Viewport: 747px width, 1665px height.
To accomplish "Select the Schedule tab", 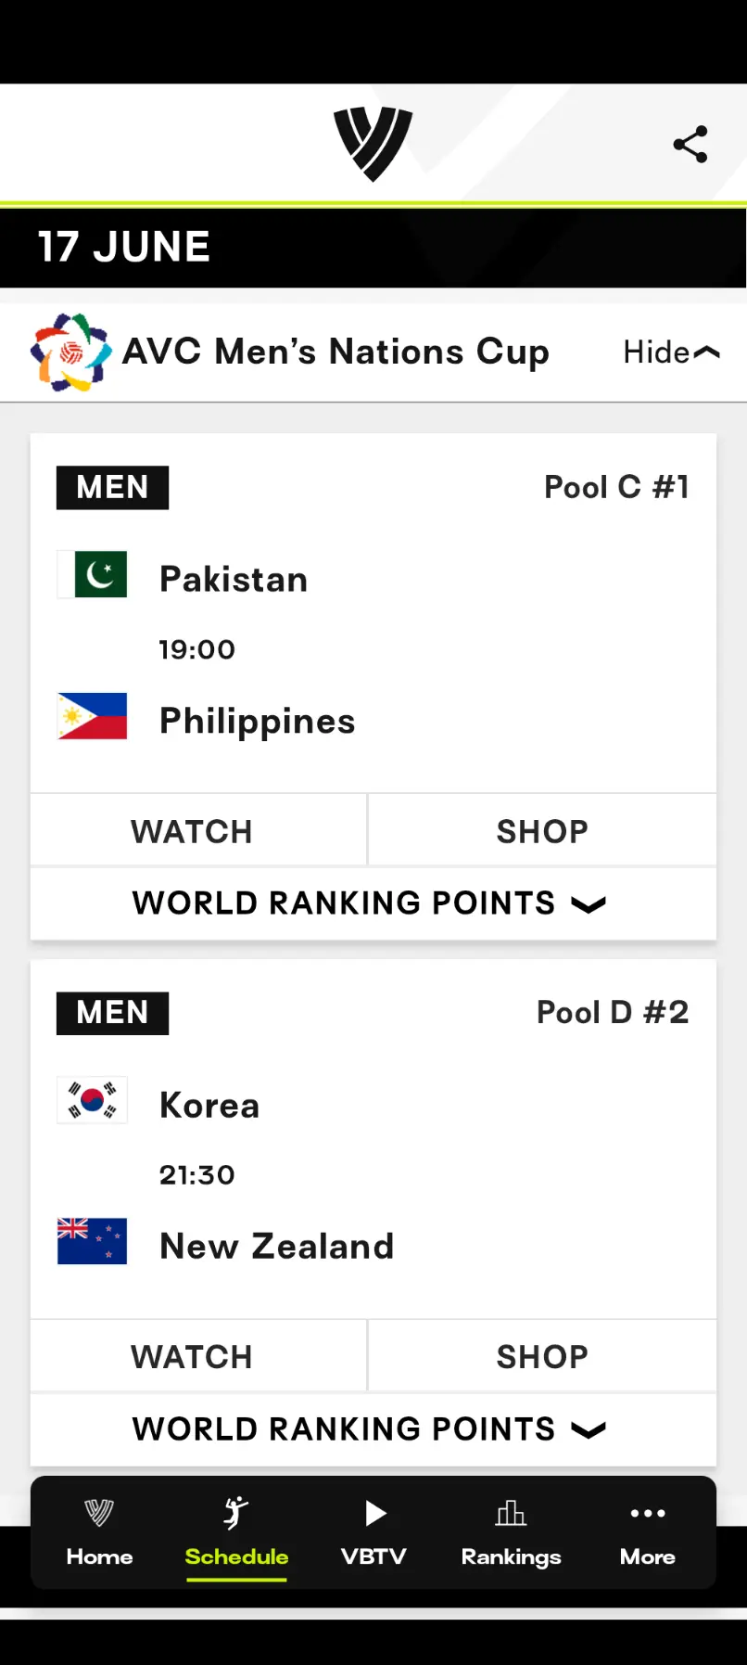I will pos(236,1534).
